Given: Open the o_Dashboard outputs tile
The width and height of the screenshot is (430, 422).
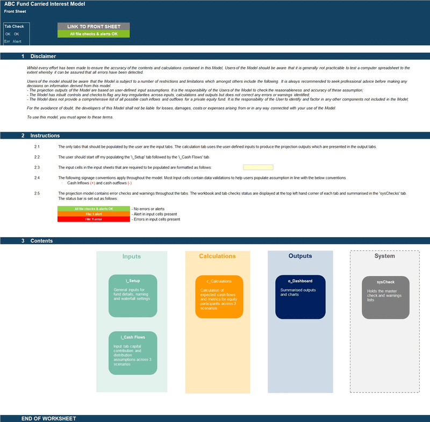Looking at the screenshot, I should click(300, 296).
